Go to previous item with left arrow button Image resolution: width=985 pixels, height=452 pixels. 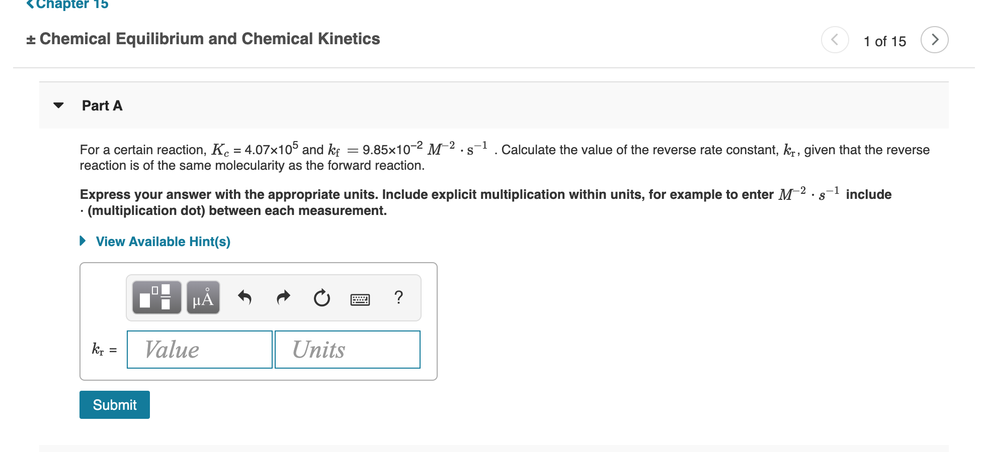[835, 40]
